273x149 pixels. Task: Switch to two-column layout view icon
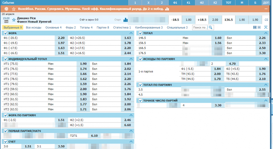[255, 27]
